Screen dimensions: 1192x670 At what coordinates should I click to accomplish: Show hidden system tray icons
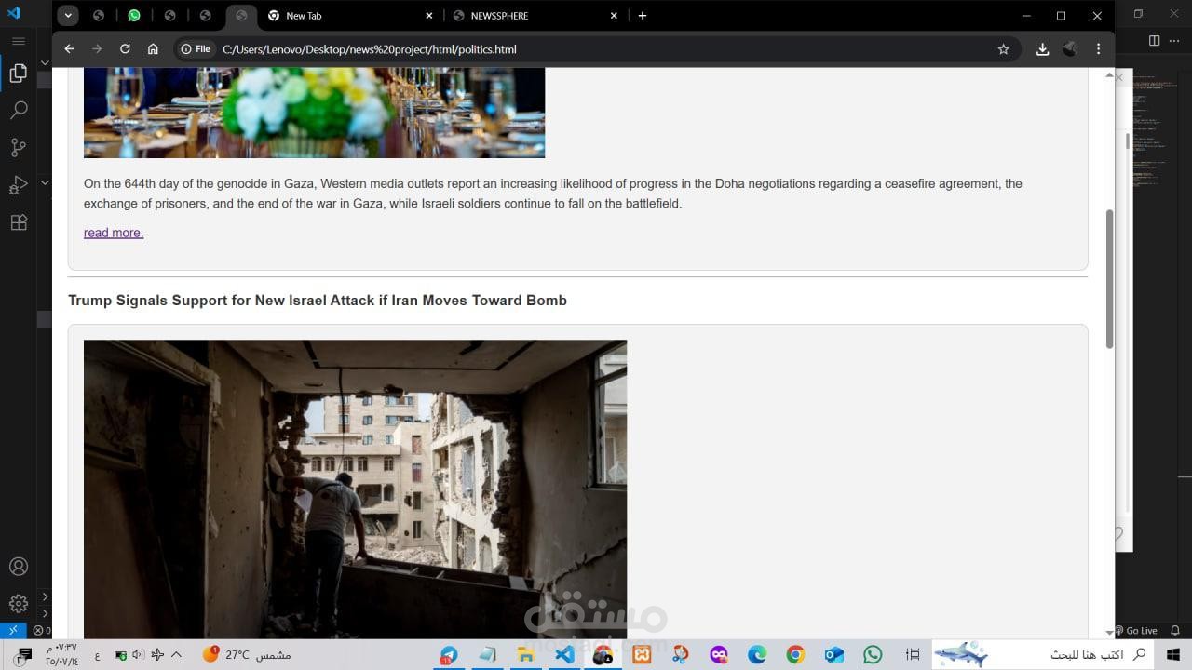pos(176,655)
